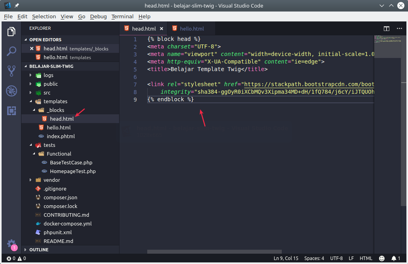Screen dimensions: 408x264
Task: Click the feedback smiley in status bar
Action: pos(381,258)
